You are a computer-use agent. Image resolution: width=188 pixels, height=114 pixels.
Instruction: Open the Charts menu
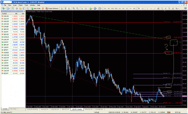coord(20,5)
